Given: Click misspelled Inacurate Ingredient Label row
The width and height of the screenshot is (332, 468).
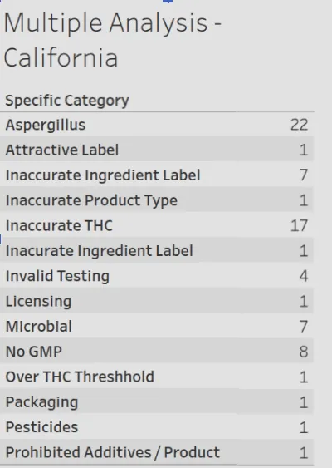Looking at the screenshot, I should pyautogui.click(x=157, y=250).
